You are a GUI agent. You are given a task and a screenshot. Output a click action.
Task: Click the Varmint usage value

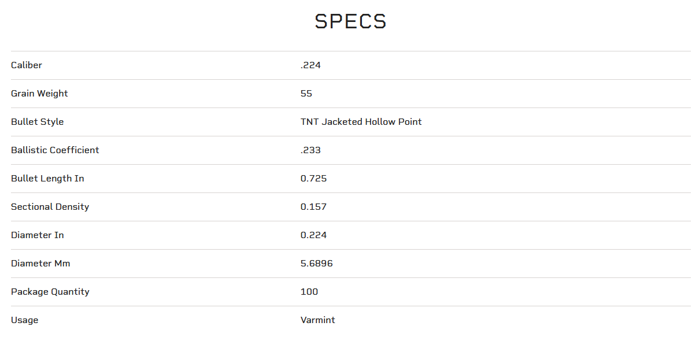(317, 320)
